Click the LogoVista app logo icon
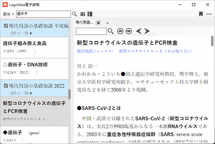Image resolution: width=215 pixels, height=144 pixels. point(5,5)
